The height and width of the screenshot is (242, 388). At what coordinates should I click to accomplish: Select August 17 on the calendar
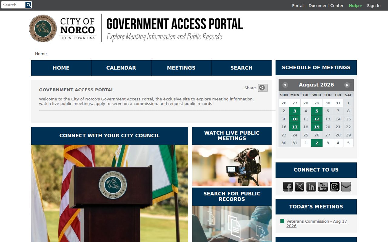tap(295, 127)
